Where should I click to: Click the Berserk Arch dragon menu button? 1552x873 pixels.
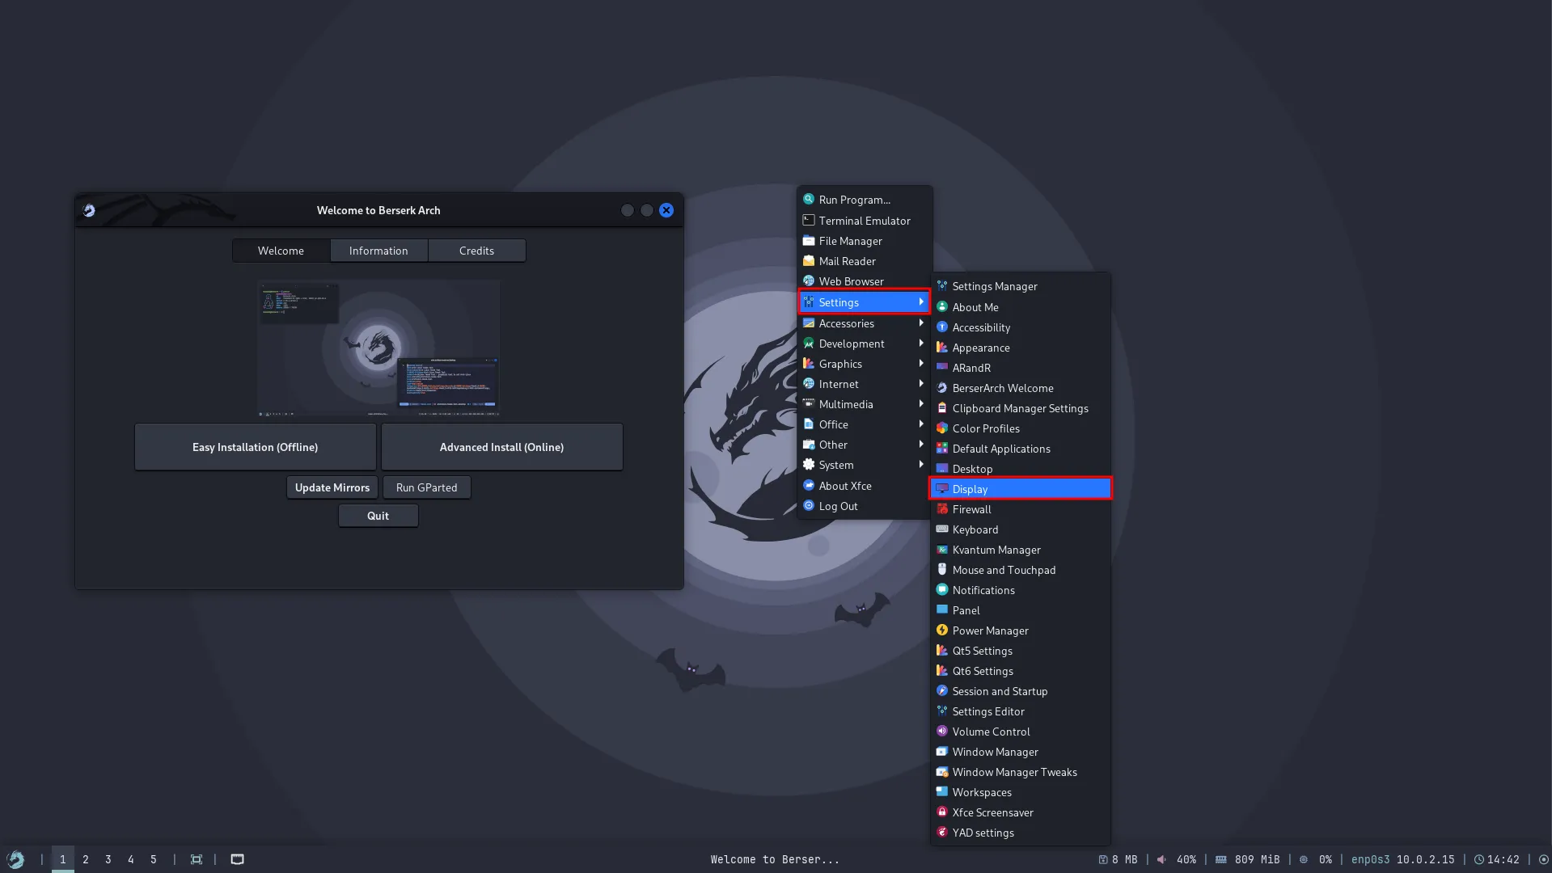click(x=15, y=859)
